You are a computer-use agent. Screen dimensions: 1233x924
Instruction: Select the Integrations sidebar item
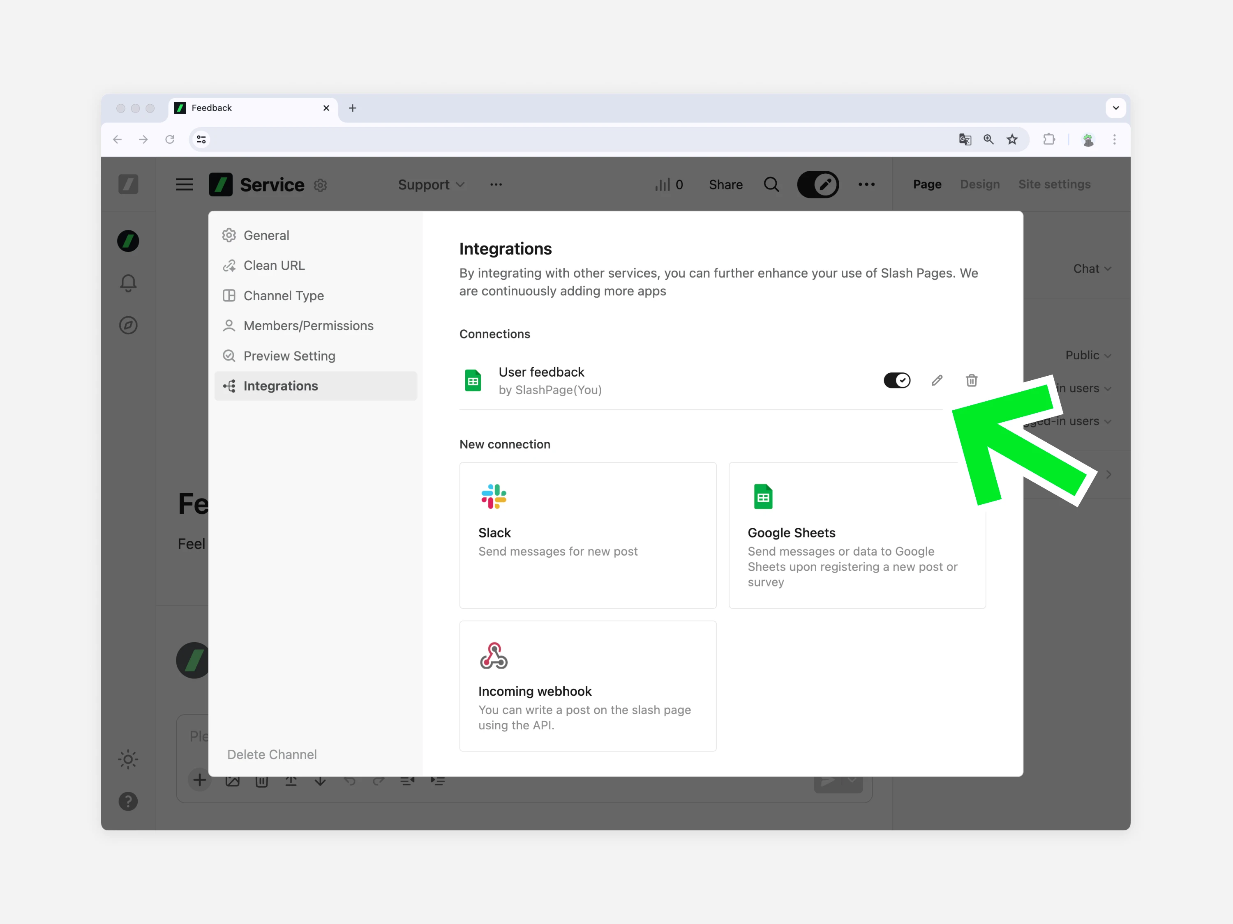[316, 386]
